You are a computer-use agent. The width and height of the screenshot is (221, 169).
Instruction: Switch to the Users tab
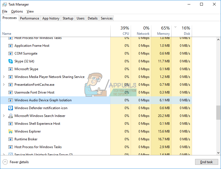81,18
